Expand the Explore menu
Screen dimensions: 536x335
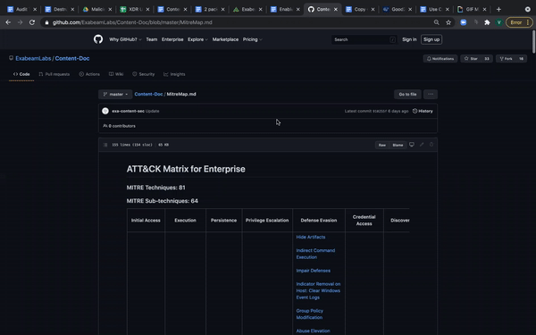coord(197,39)
